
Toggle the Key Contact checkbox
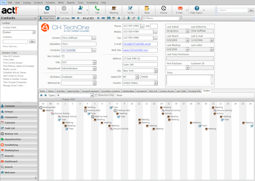tap(63, 56)
